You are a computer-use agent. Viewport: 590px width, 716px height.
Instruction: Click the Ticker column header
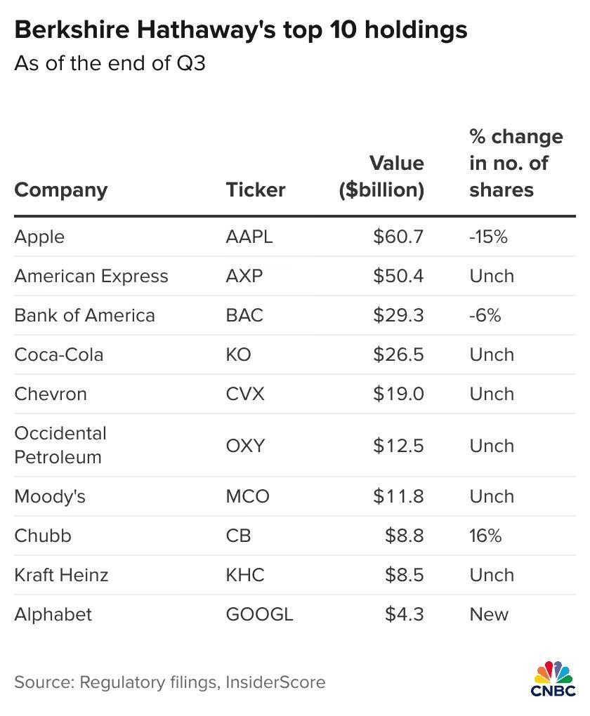pyautogui.click(x=256, y=190)
